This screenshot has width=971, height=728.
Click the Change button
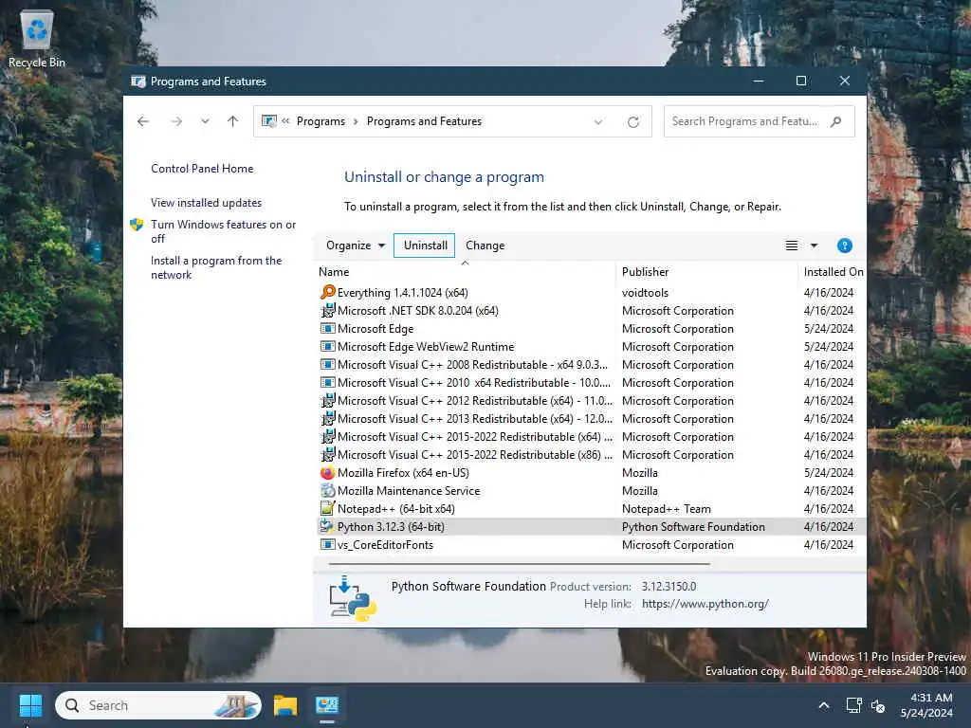click(485, 246)
